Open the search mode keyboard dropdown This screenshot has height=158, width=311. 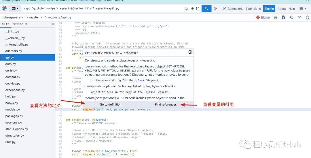(15, 9)
